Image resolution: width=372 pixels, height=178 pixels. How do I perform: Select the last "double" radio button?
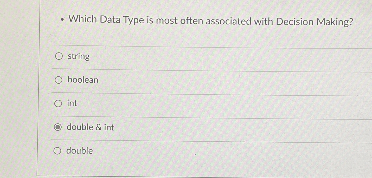coord(57,151)
